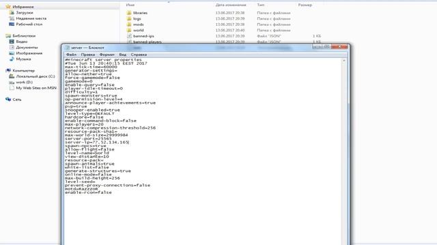The image size is (437, 245).
Task: Select the Библиотеки icon in the sidebar
Action: 8,35
